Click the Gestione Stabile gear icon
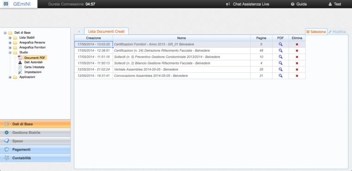 [x=6, y=133]
